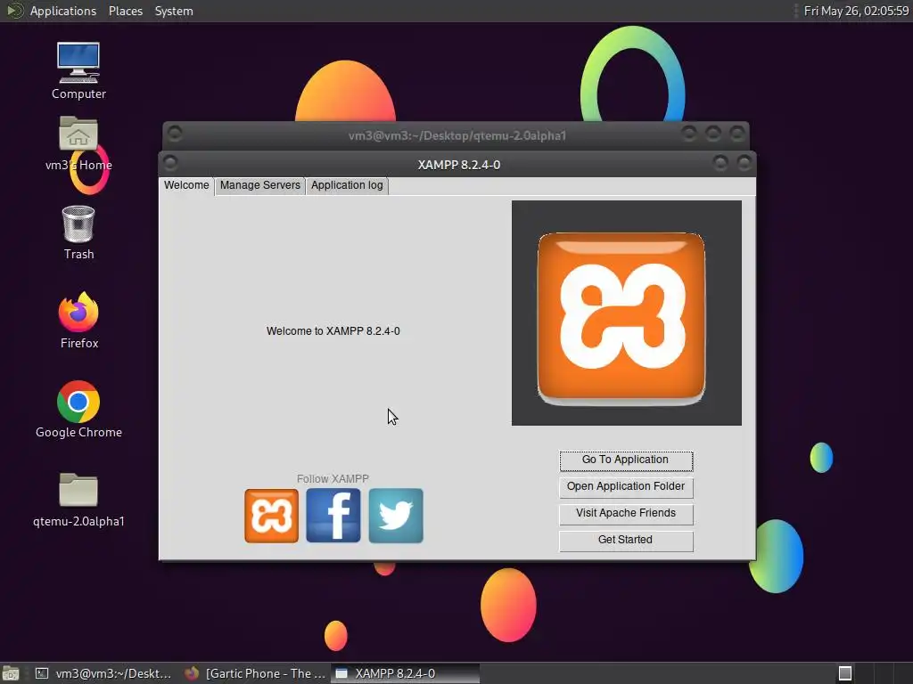913x684 pixels.
Task: Click the XAMPP 8.2.4-0 window title bar
Action: [x=459, y=165]
